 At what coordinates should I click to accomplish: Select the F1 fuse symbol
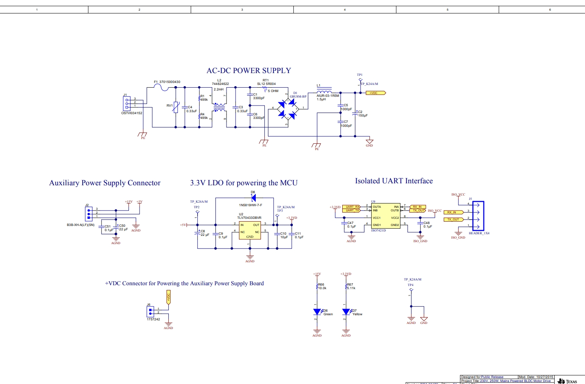click(162, 87)
